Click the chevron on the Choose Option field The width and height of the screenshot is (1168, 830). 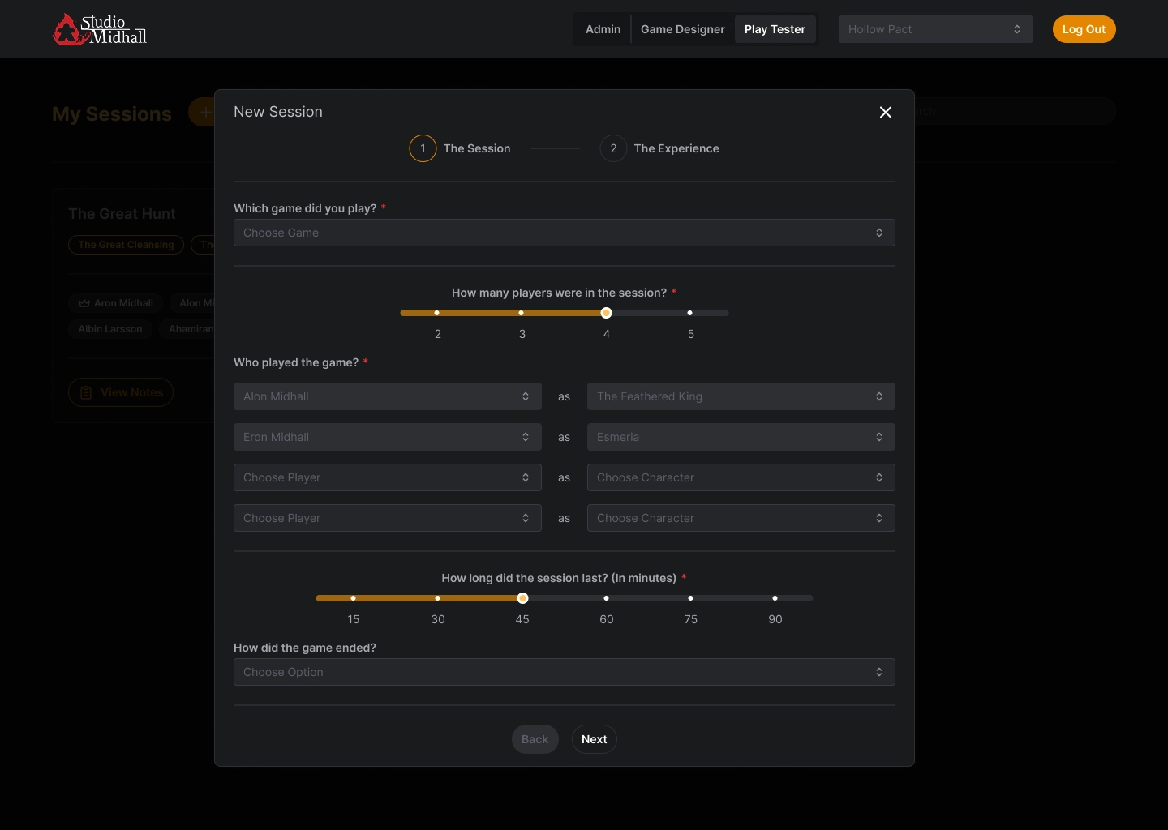(x=879, y=672)
